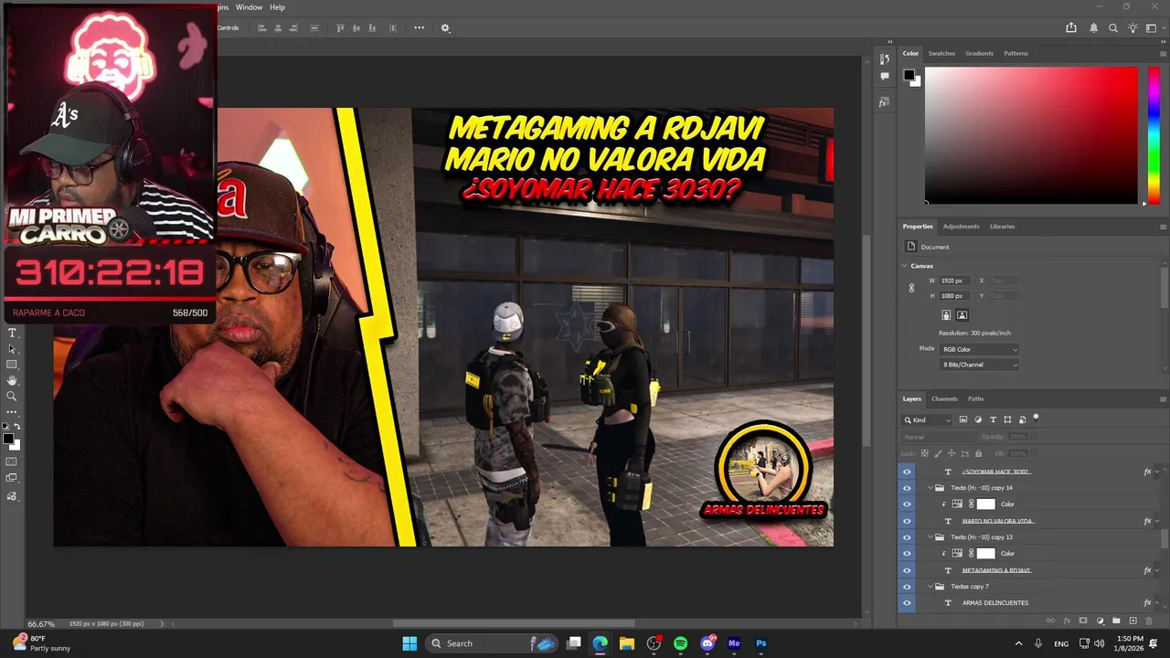Create new fill or adjustment layer icon
The image size is (1170, 658).
pos(1101,621)
